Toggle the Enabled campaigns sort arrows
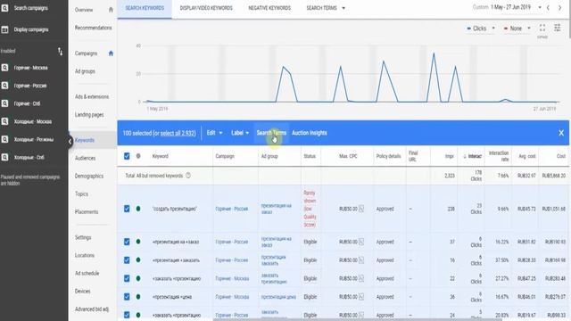 [x=60, y=52]
